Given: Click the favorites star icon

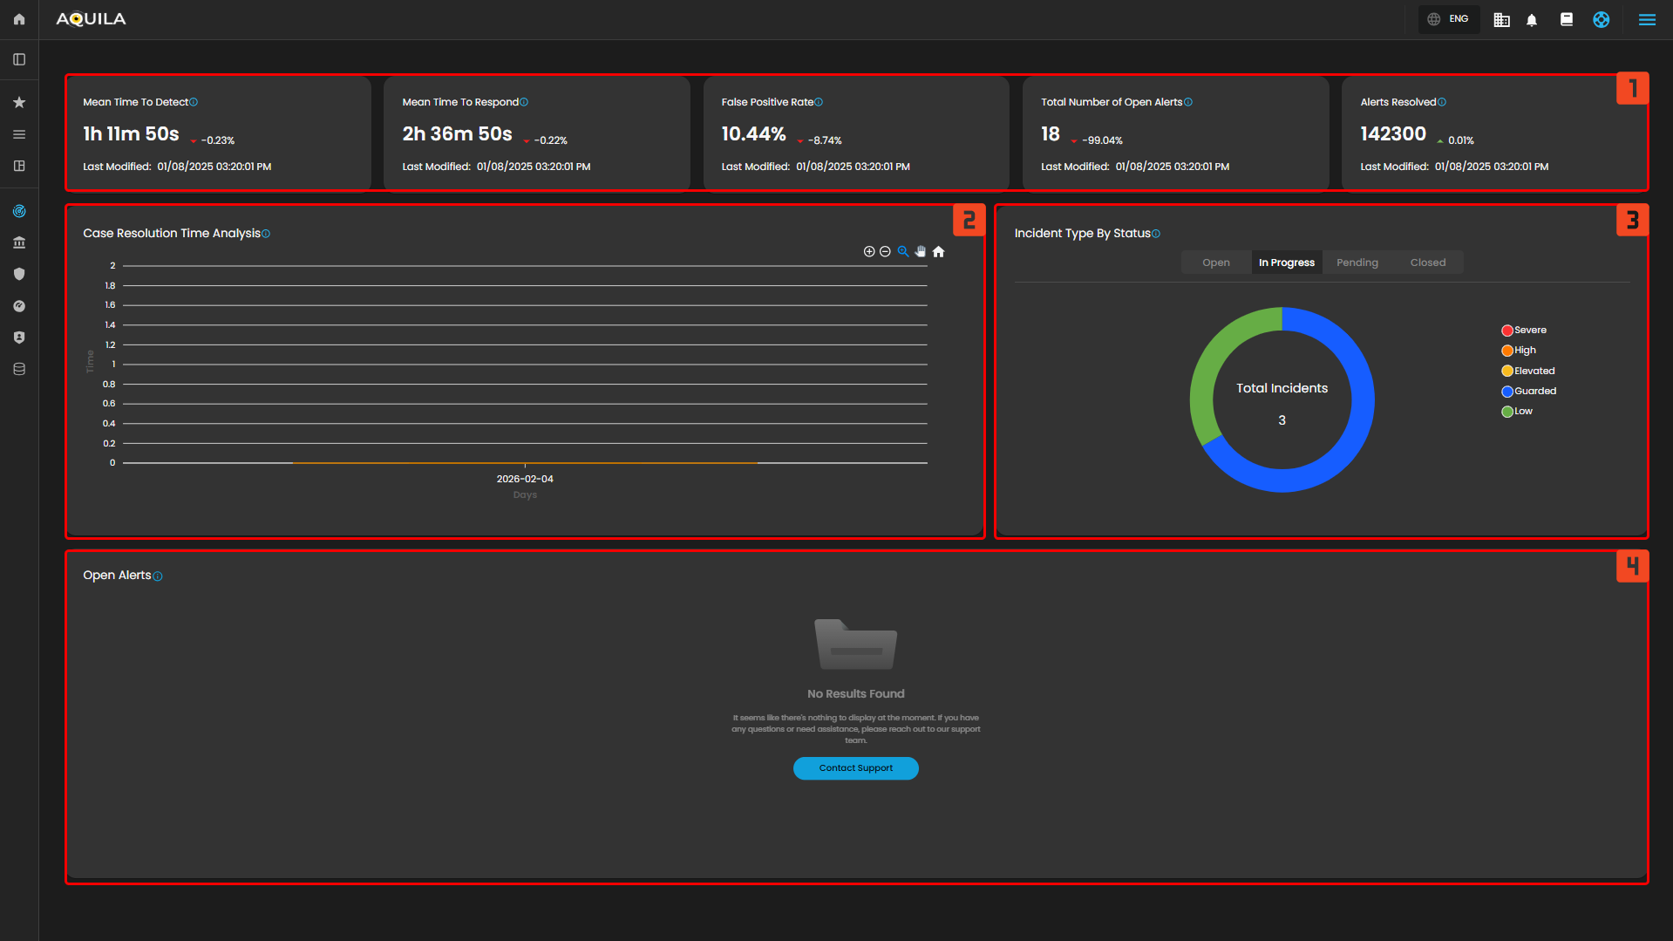Looking at the screenshot, I should point(19,102).
